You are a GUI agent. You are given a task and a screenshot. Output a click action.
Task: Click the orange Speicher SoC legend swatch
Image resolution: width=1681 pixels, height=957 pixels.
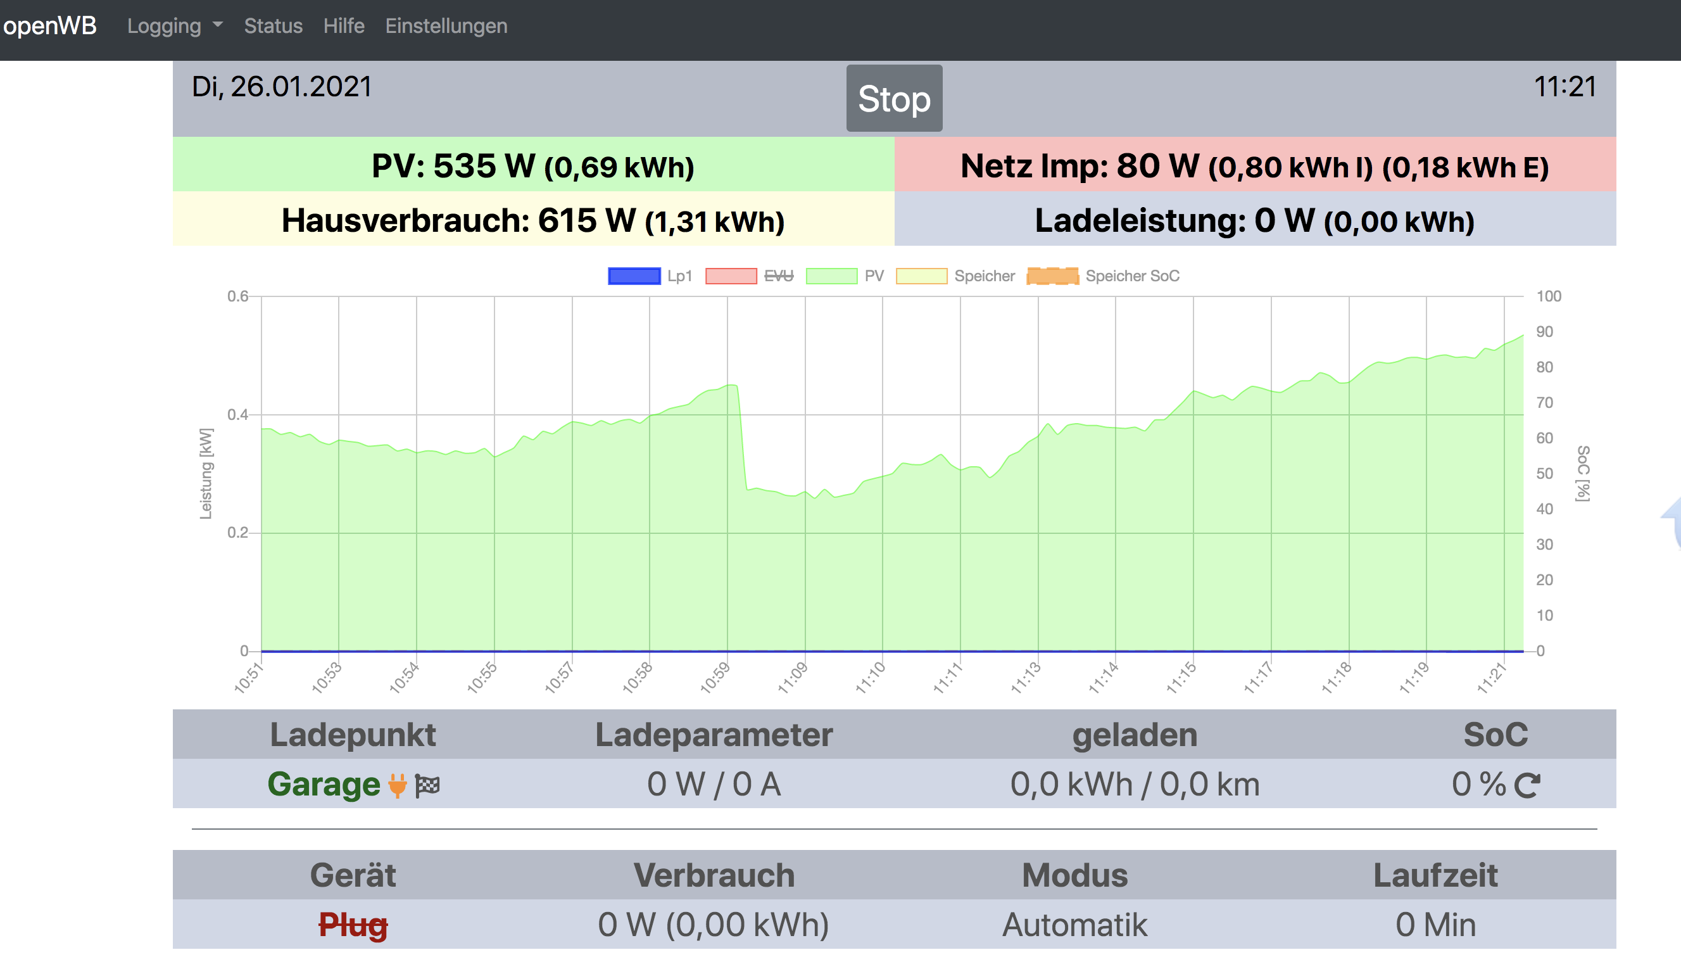1052,276
